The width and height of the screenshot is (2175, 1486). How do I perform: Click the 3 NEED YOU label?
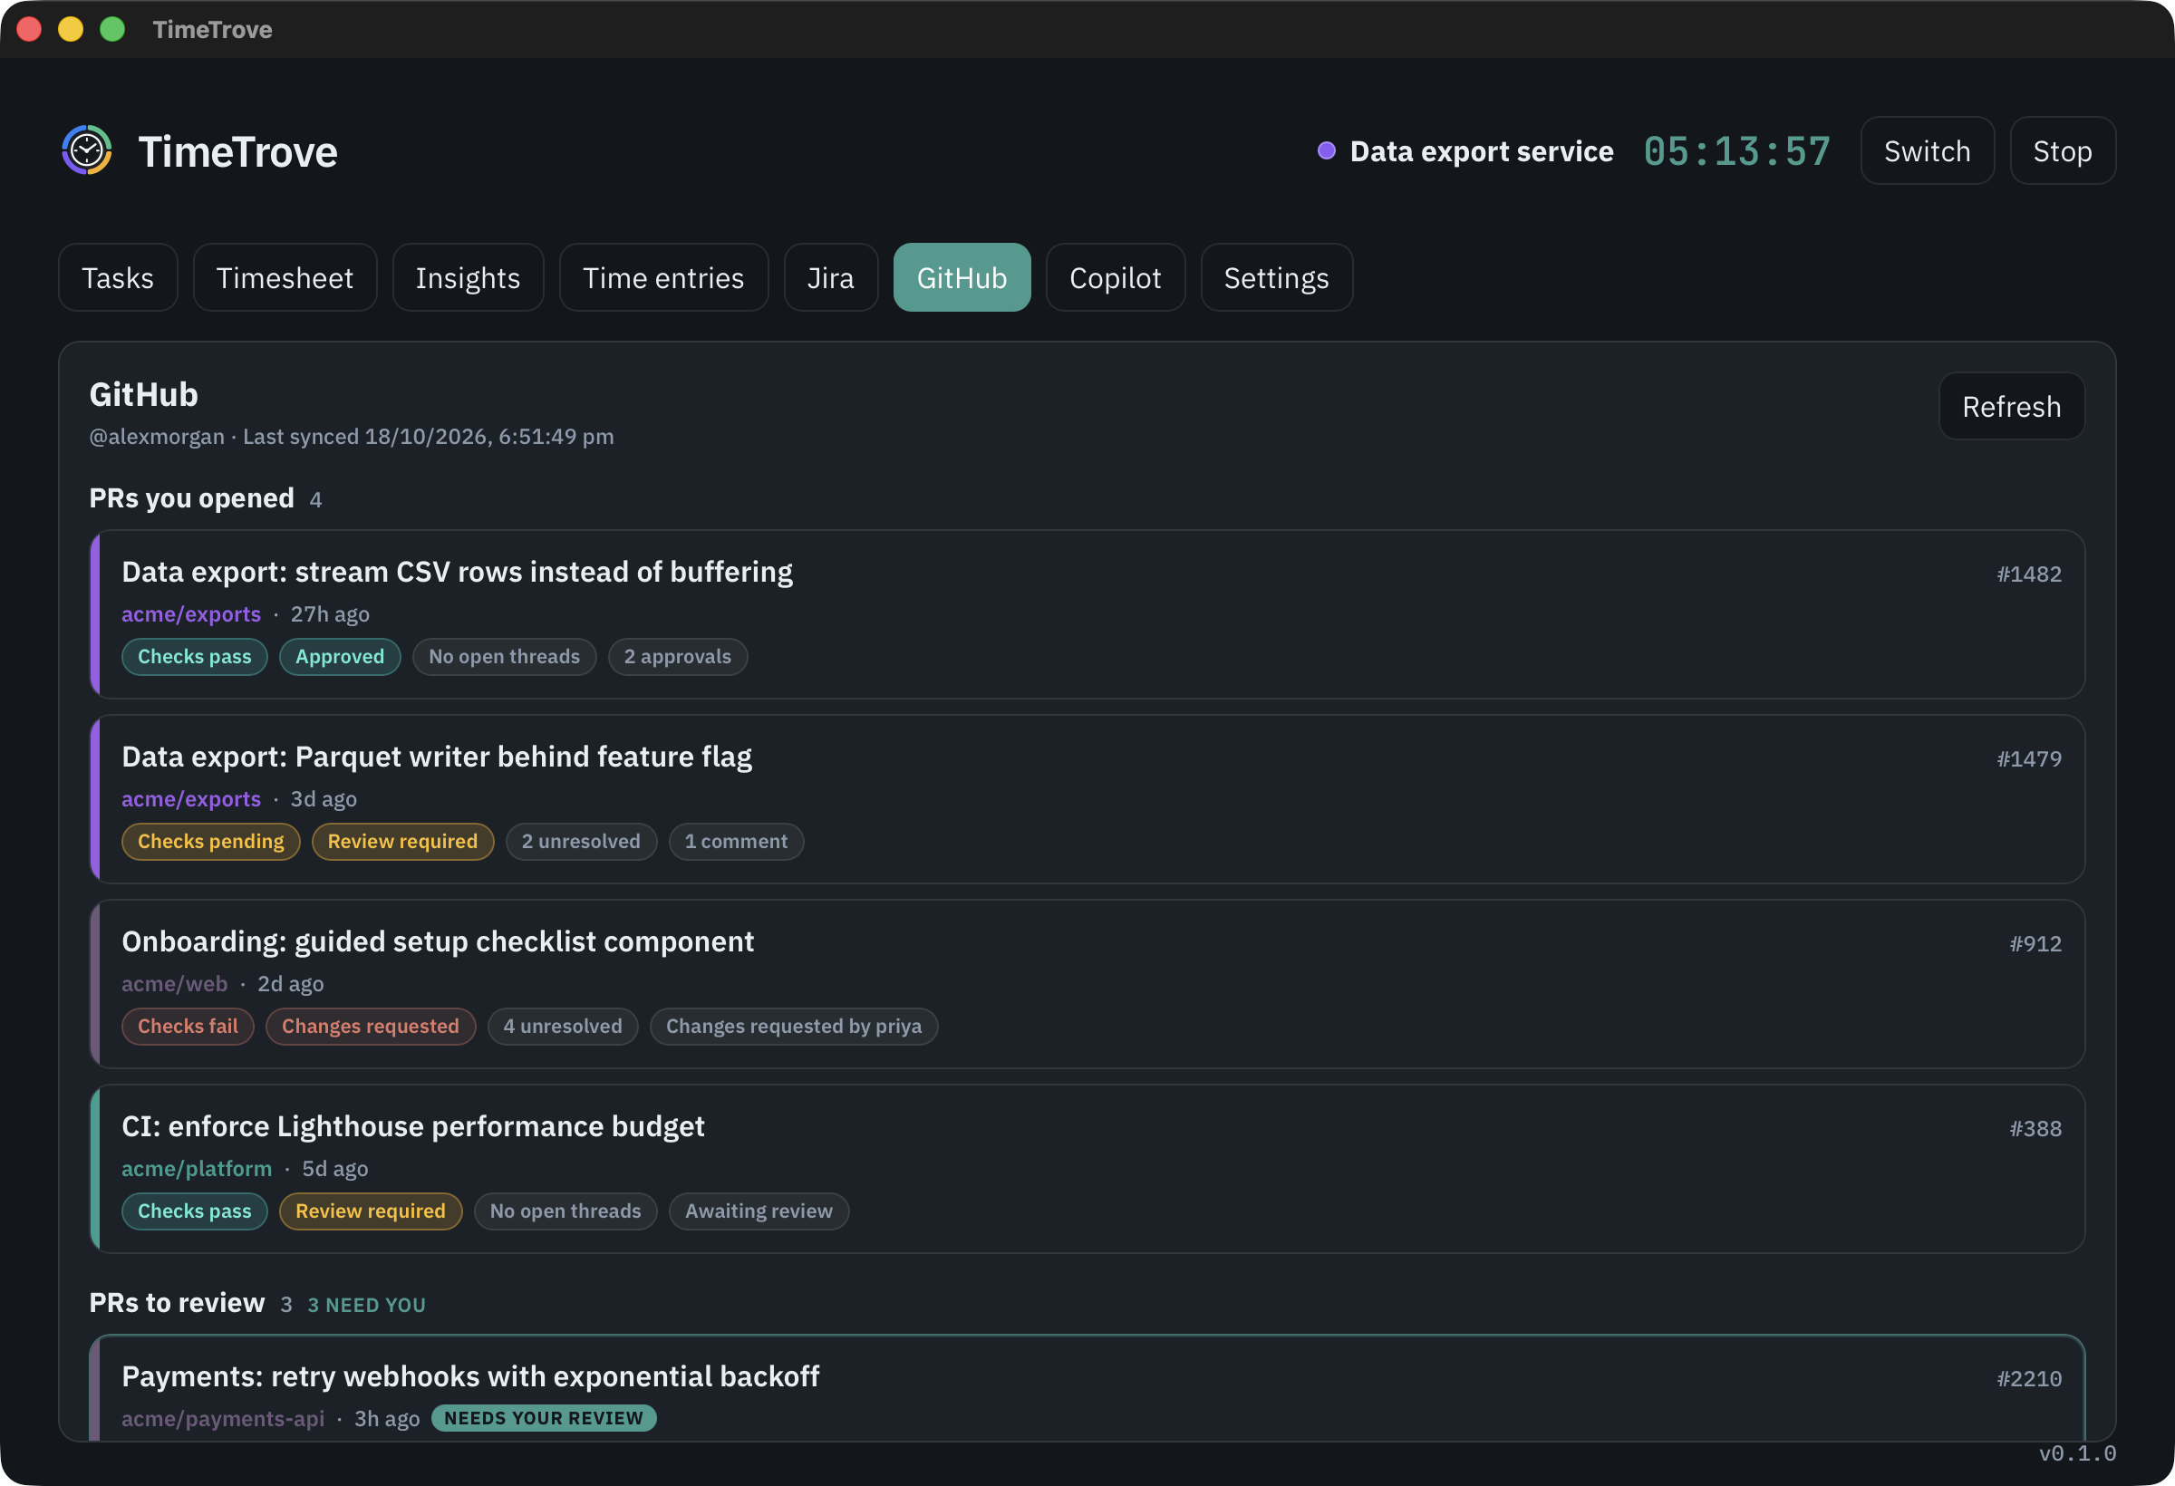tap(367, 1306)
